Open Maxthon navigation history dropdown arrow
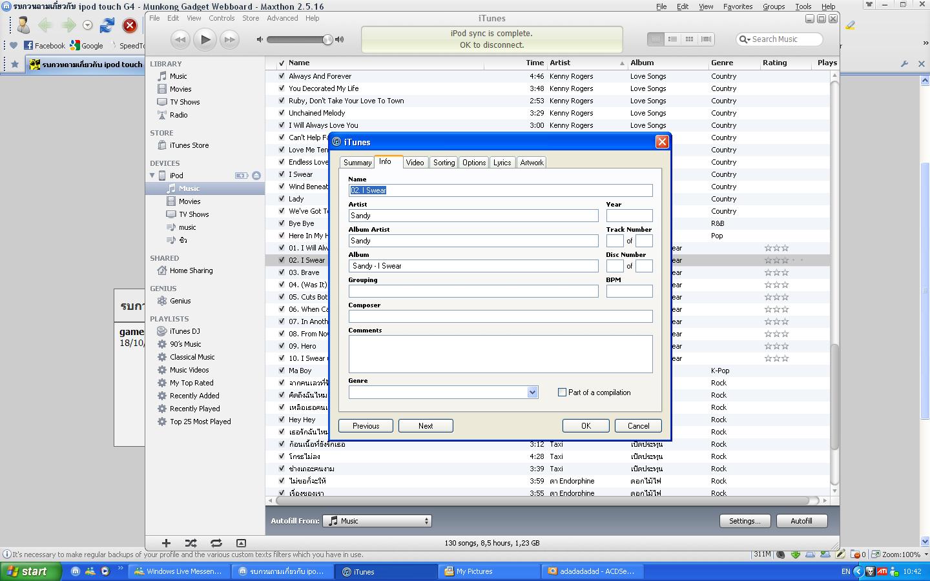This screenshot has height=581, width=930. click(87, 25)
